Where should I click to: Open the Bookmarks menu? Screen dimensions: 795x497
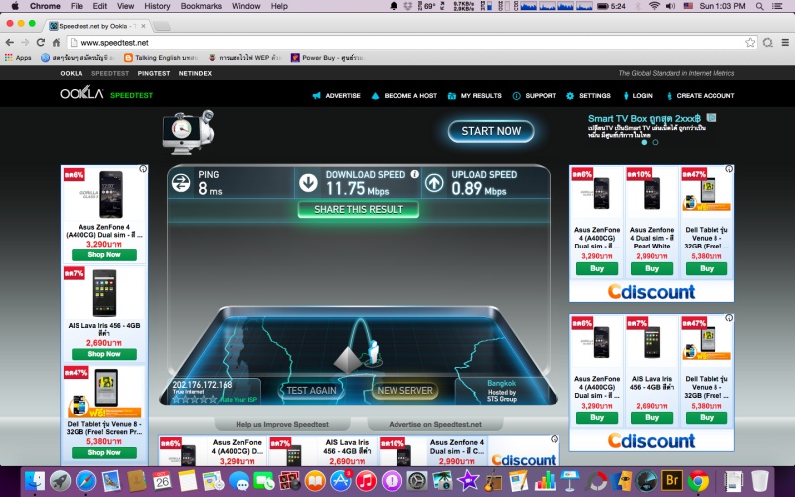201,6
